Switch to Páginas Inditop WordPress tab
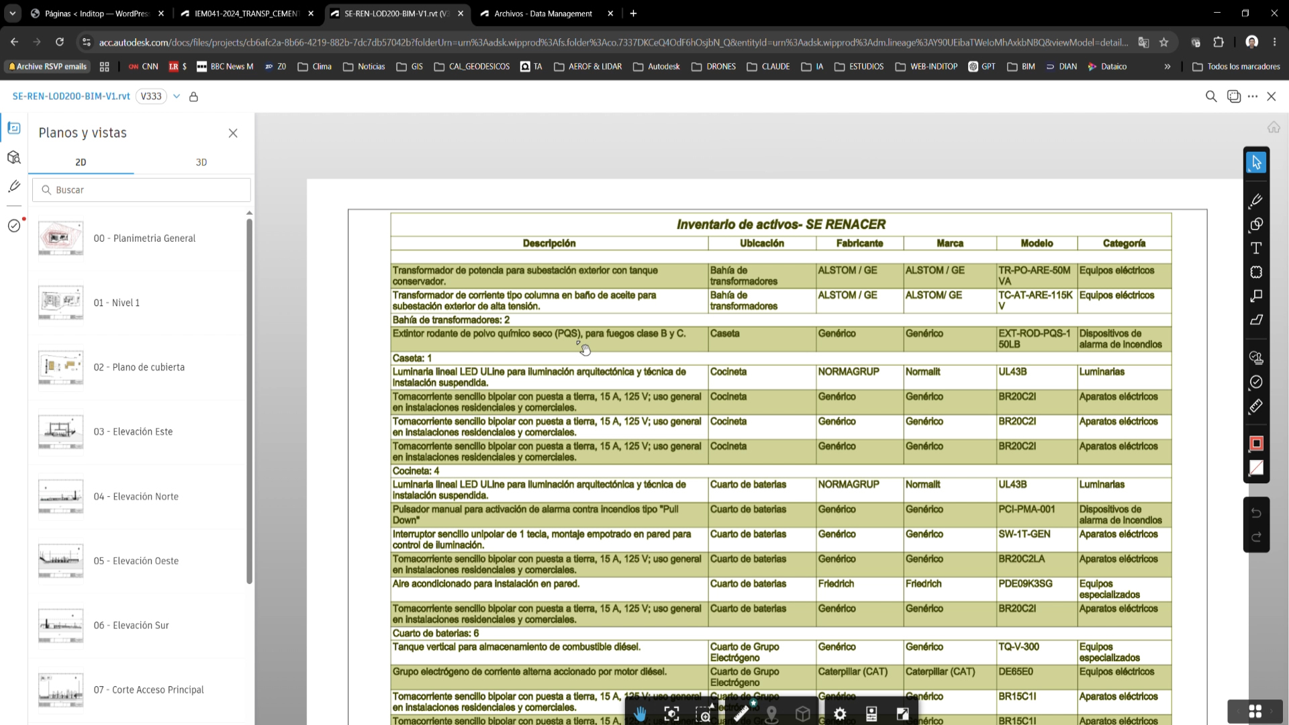 (x=97, y=13)
